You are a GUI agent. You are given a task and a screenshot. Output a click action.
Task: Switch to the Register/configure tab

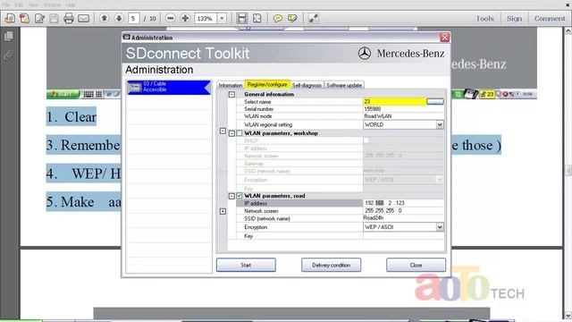point(267,84)
